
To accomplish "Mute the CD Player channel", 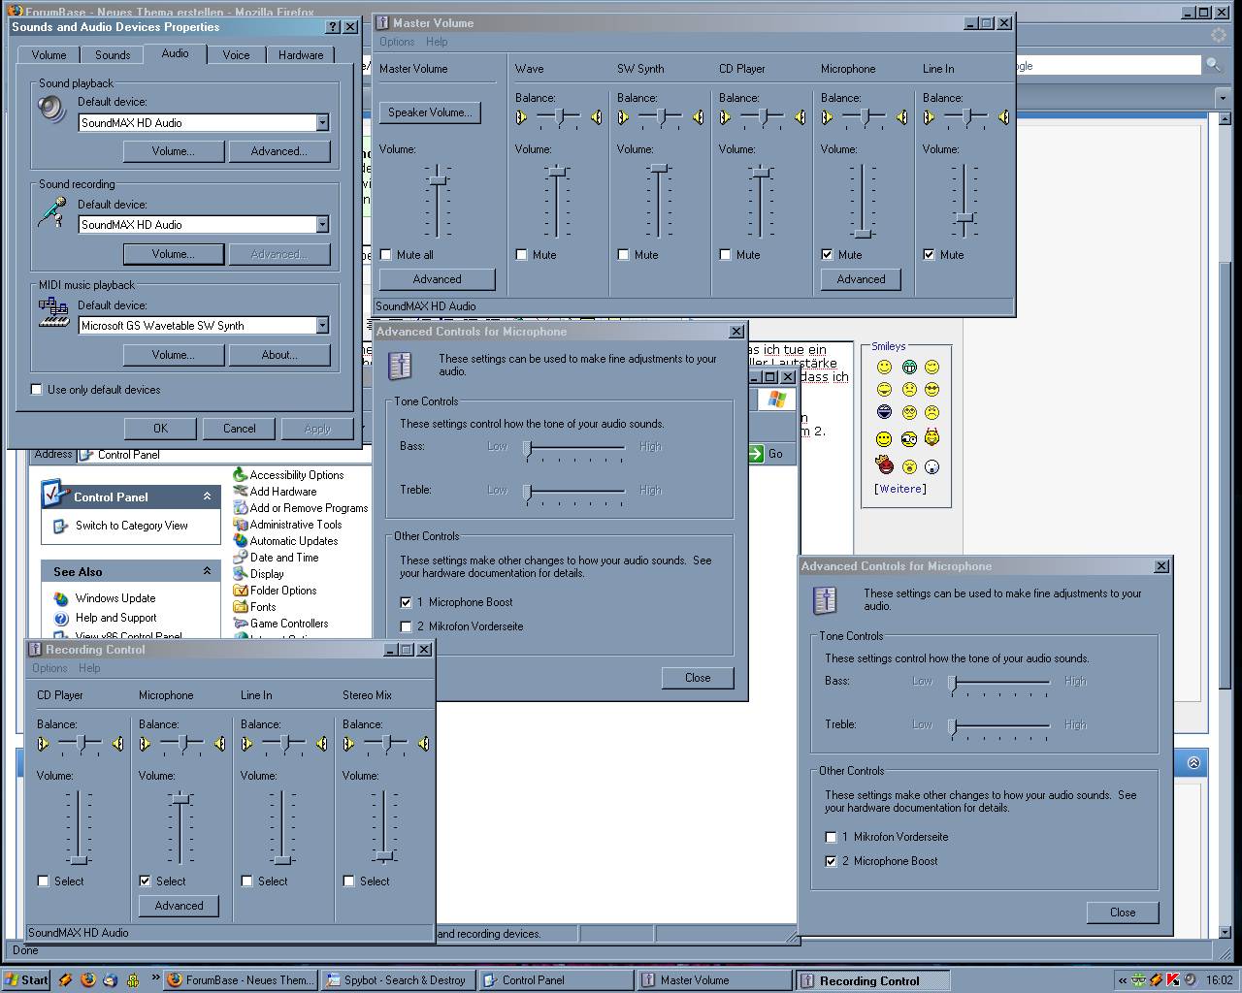I will point(726,255).
